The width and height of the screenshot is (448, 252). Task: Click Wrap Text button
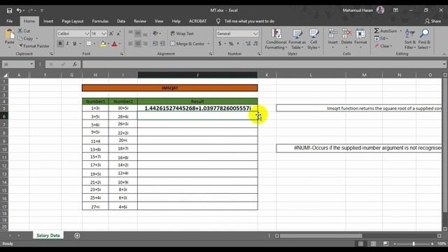click(182, 34)
